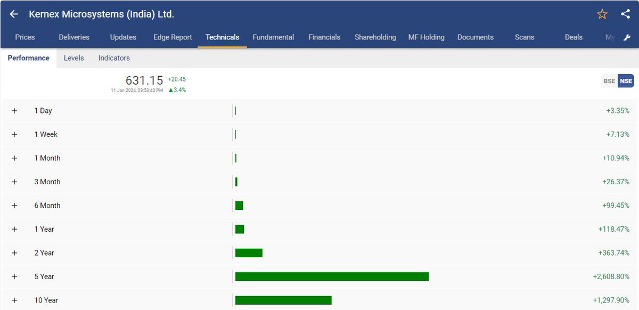Switch to the Levels sub-tab

(x=73, y=58)
